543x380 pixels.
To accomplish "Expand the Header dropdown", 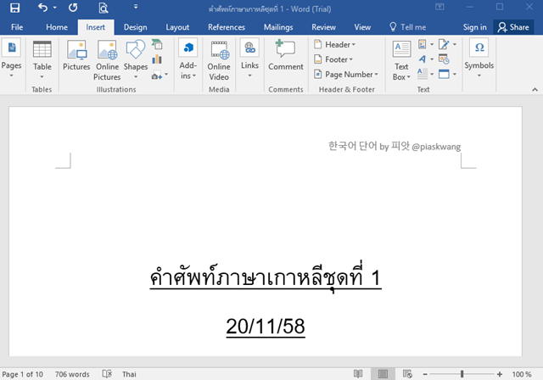I will coord(334,44).
